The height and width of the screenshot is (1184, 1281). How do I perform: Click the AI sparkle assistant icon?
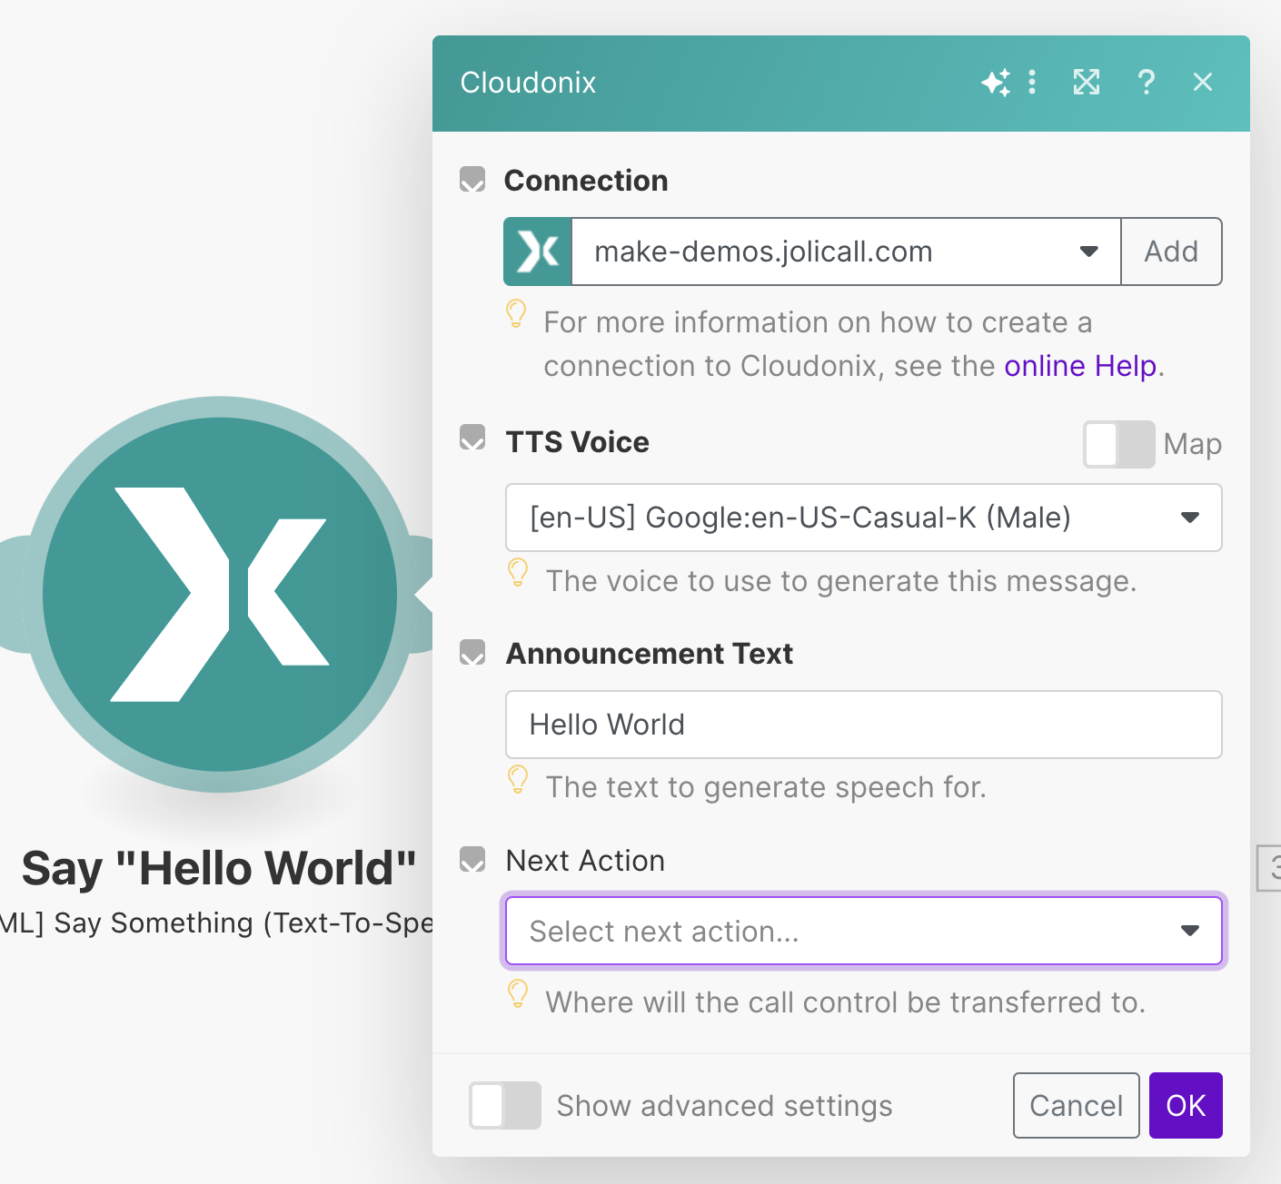point(996,83)
